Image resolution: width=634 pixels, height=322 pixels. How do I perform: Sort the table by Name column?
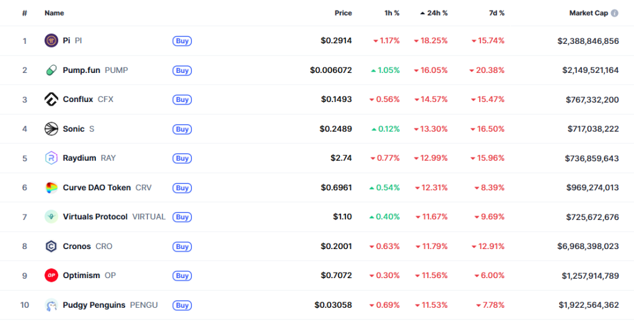tap(54, 13)
